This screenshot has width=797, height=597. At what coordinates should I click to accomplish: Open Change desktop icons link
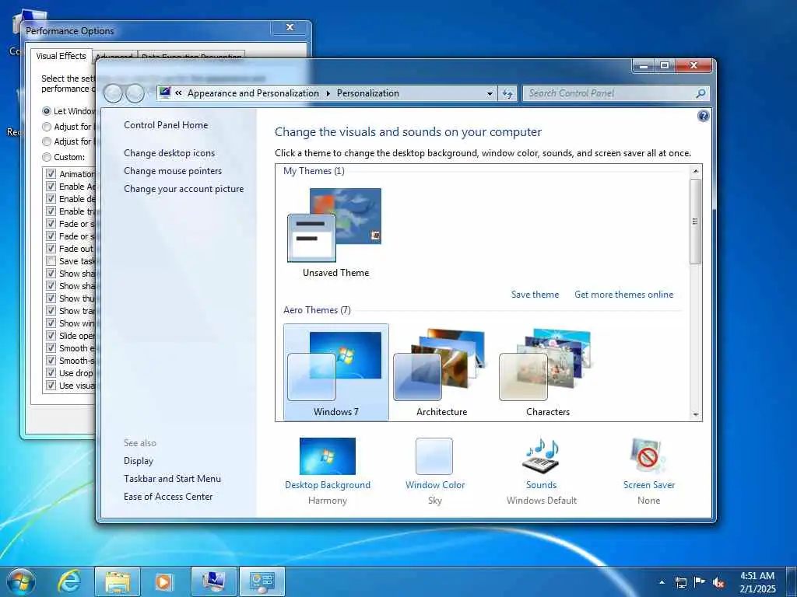(169, 153)
